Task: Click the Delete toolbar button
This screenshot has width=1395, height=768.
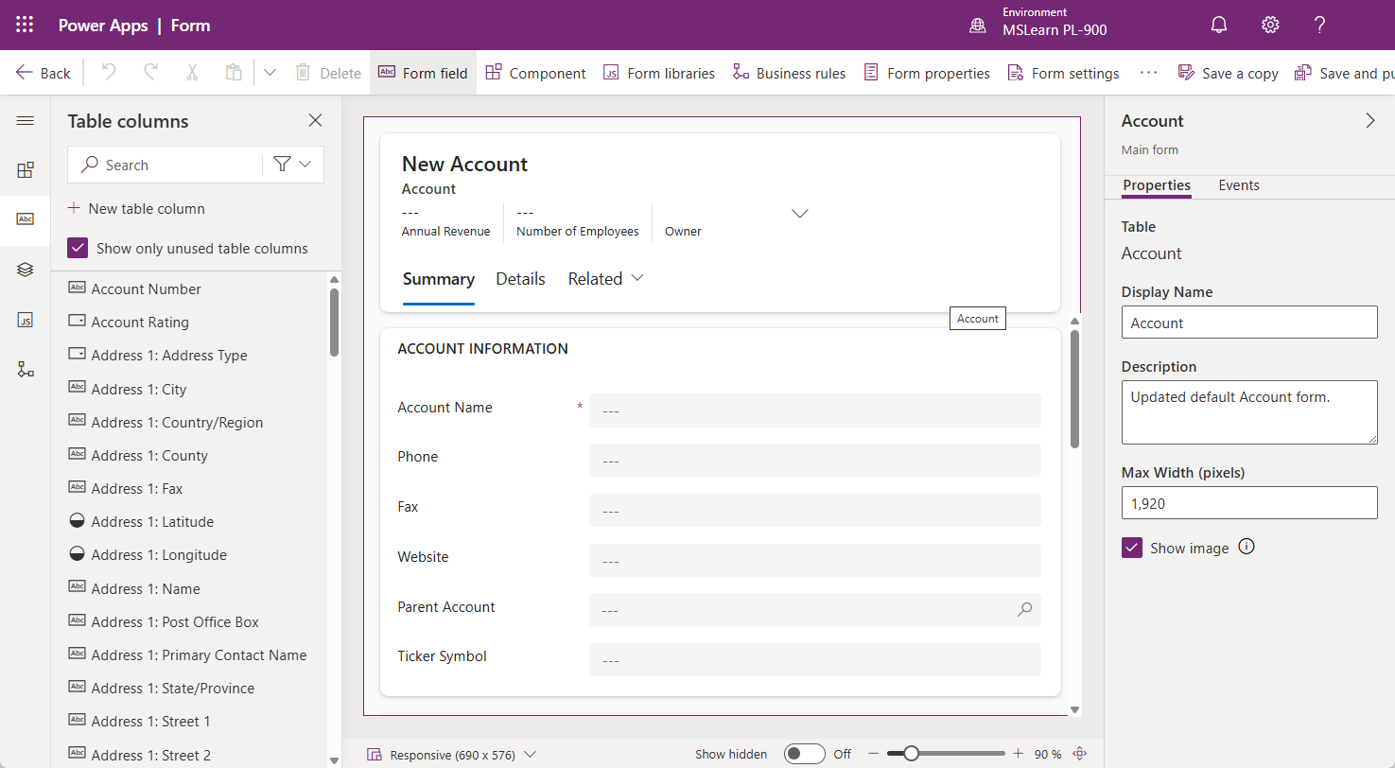Action: [328, 73]
